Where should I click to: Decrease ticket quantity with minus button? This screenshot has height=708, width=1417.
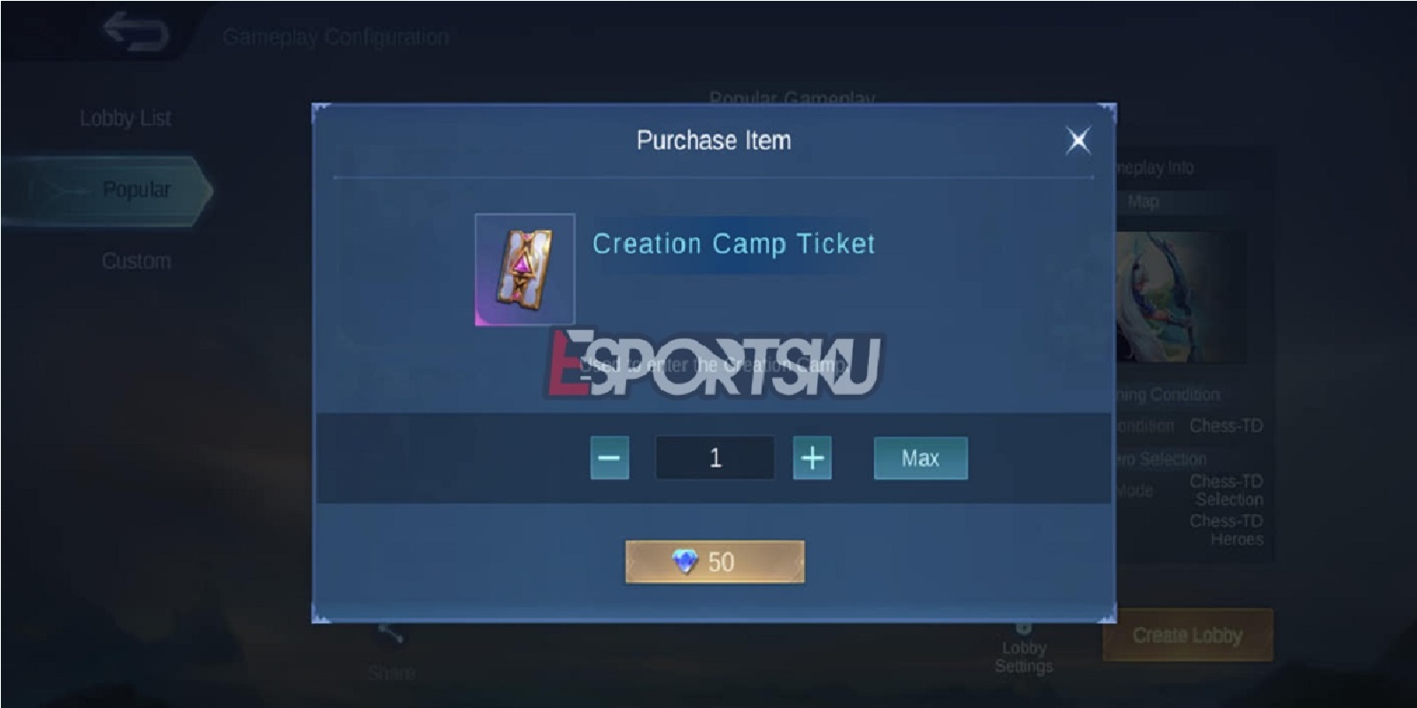coord(609,458)
